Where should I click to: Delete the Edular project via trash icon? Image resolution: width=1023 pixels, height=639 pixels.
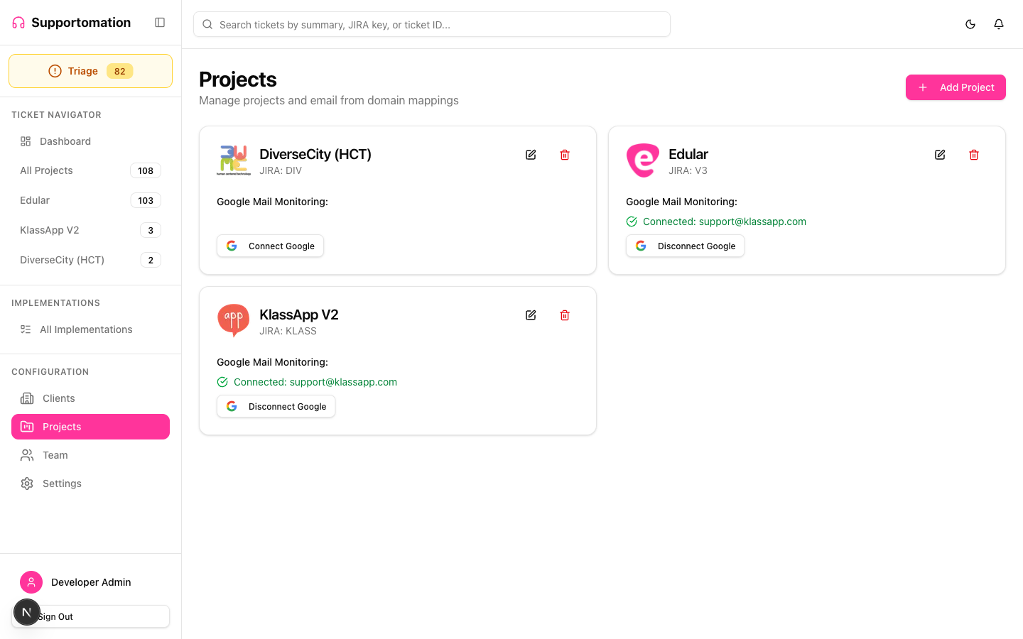coord(974,154)
